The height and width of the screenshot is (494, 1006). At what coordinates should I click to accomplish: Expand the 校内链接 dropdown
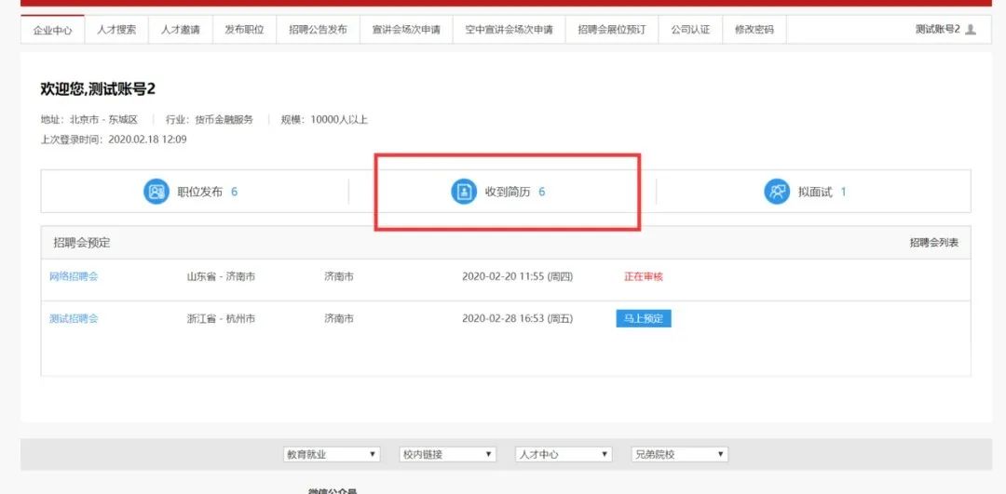(x=447, y=454)
